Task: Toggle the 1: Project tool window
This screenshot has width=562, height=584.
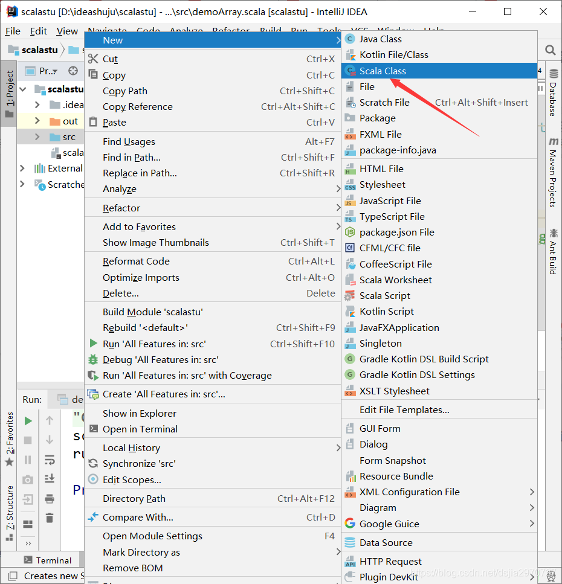Action: (x=9, y=94)
